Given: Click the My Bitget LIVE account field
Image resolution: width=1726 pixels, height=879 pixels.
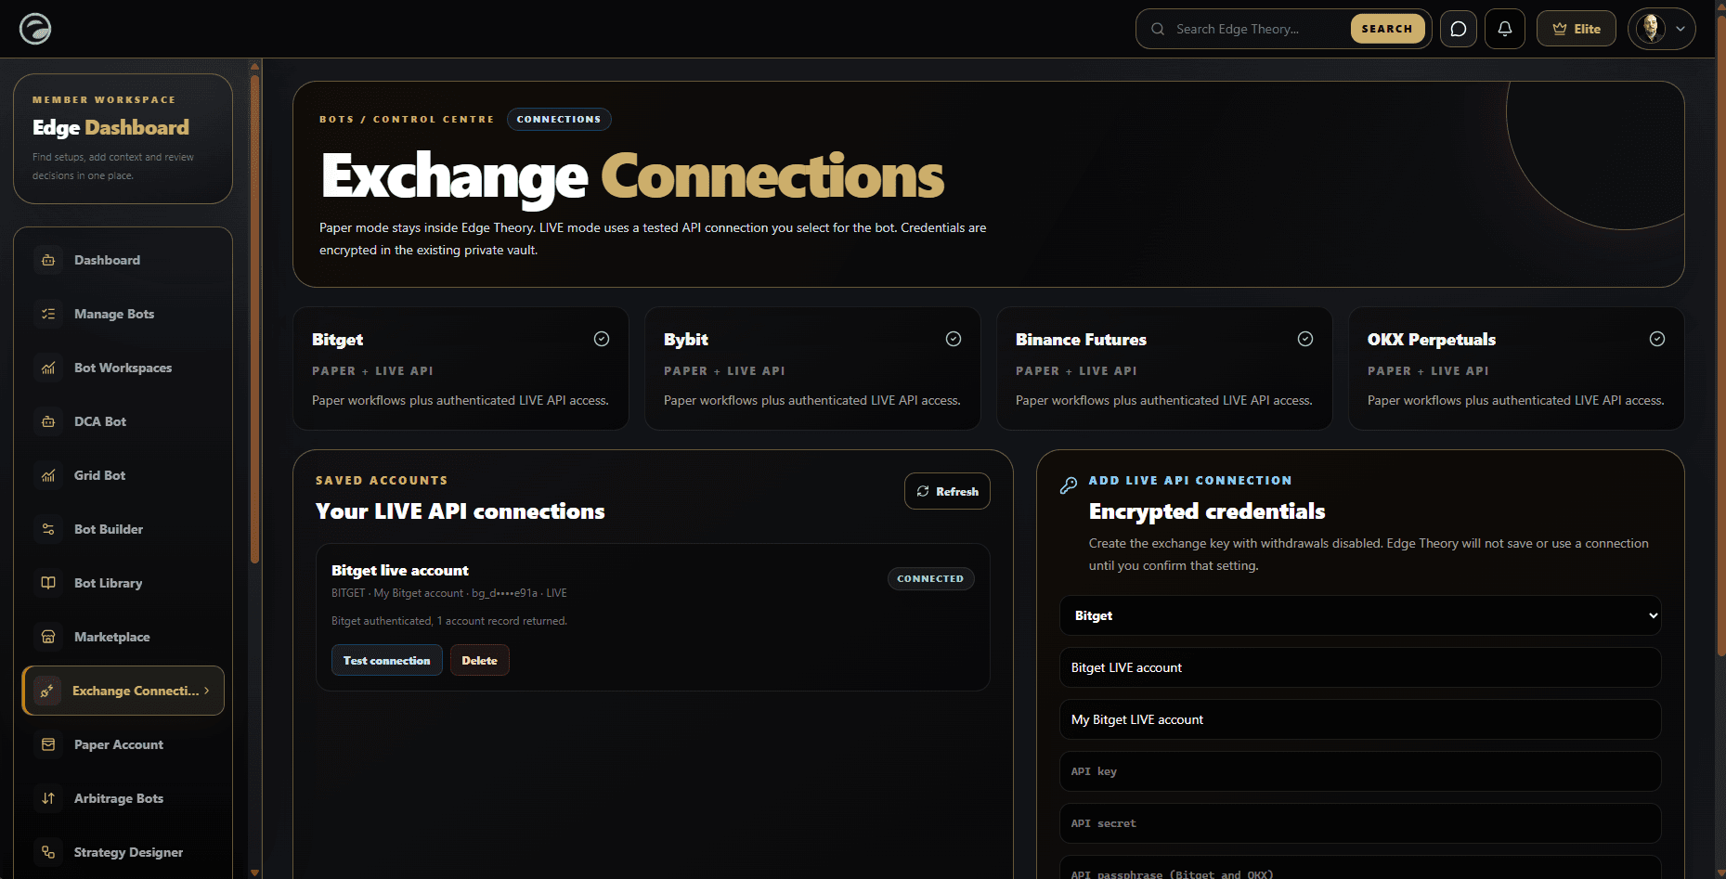Looking at the screenshot, I should [x=1360, y=719].
